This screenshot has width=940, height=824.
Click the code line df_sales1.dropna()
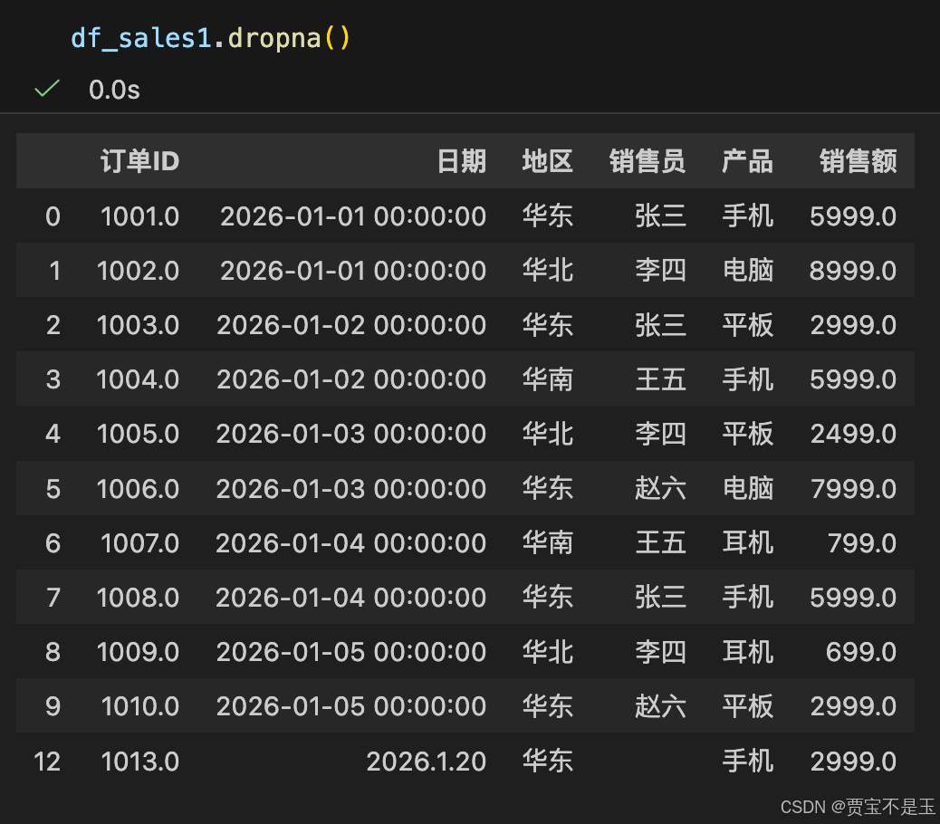coord(210,38)
